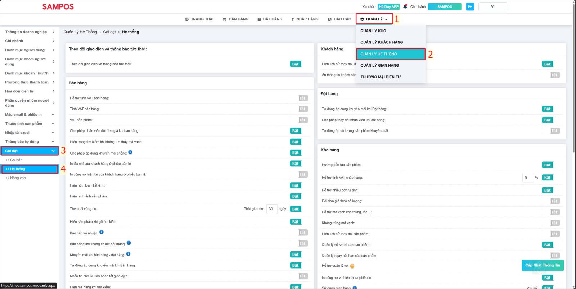Viewport: 576px width, 289px height.
Task: Click Cài đặt breadcrumb link
Action: (x=109, y=32)
